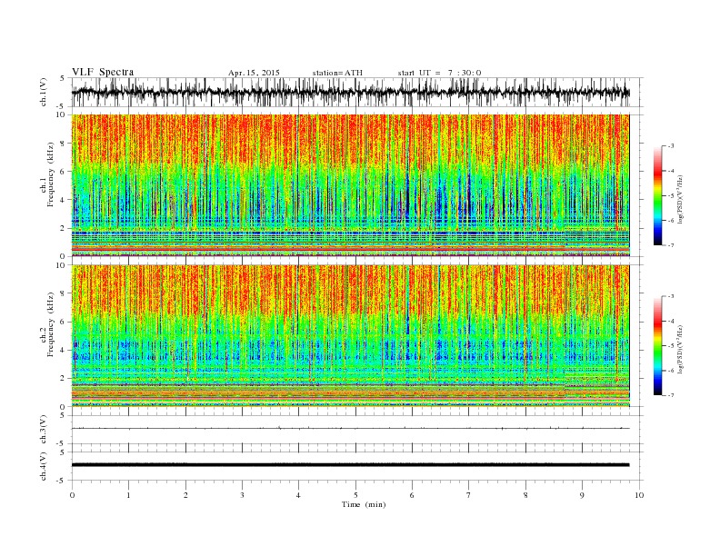Click the time axis tick label "5"
This screenshot has width=720, height=556.
tap(355, 495)
